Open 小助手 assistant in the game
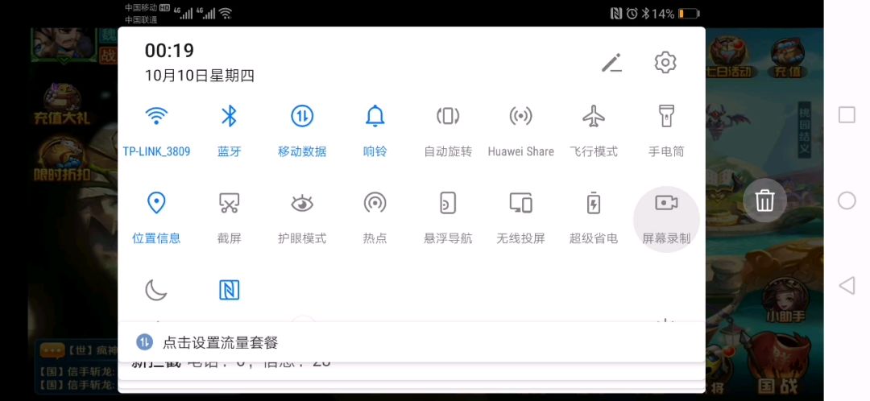 coord(785,300)
